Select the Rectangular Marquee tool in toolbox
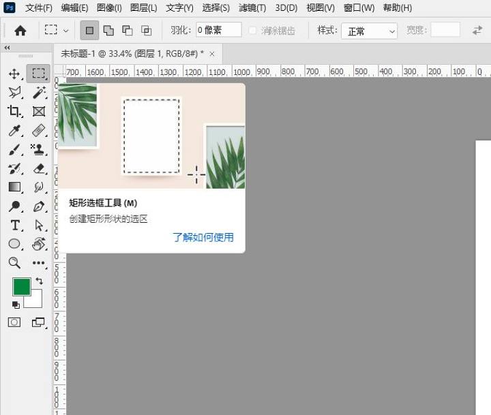The image size is (491, 415). coord(38,74)
